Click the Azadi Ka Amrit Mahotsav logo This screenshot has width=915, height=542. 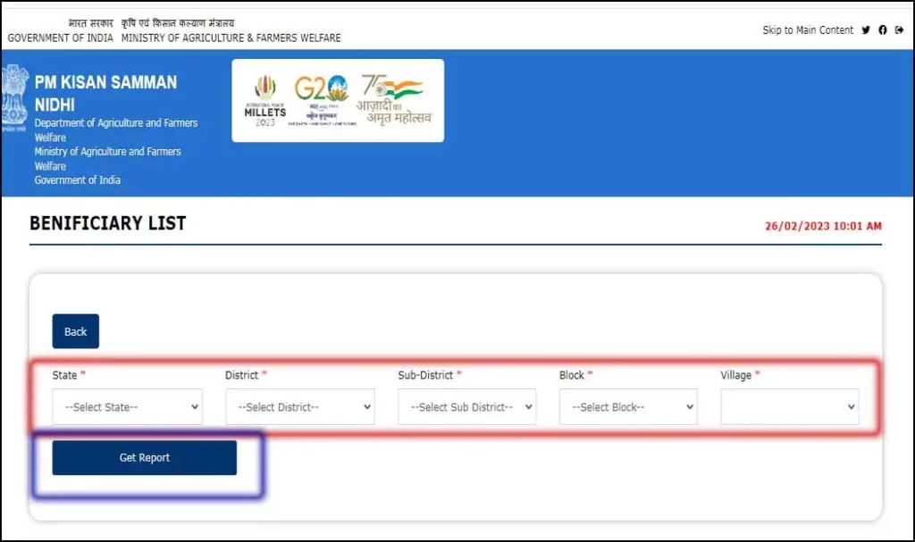pos(395,98)
